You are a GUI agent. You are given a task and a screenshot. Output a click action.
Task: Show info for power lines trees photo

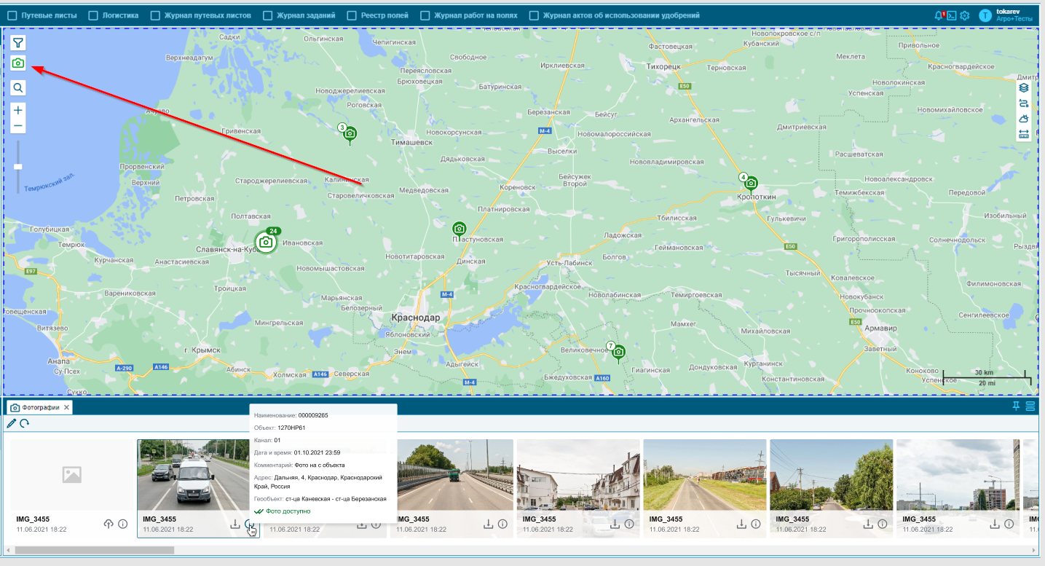(x=883, y=524)
